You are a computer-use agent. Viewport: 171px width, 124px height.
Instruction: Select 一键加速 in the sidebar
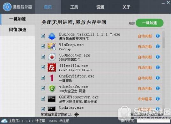coord(18,19)
